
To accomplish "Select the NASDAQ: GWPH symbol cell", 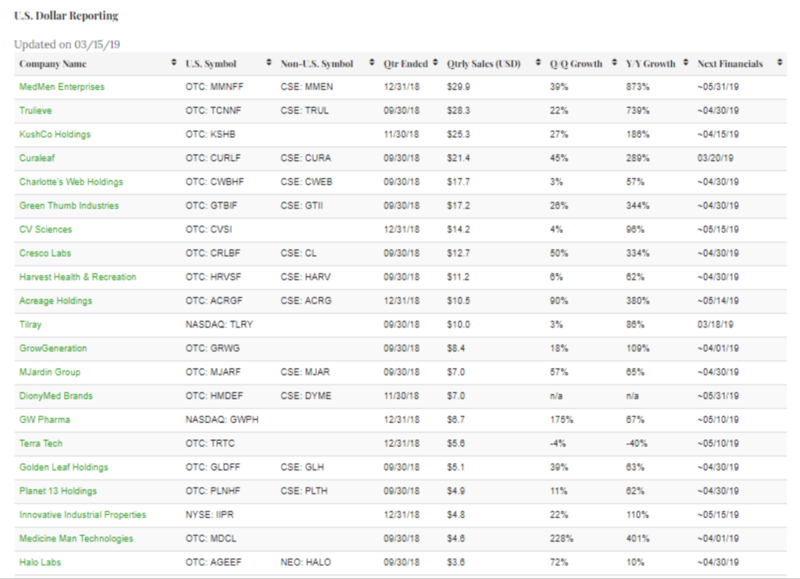I will coord(222,420).
